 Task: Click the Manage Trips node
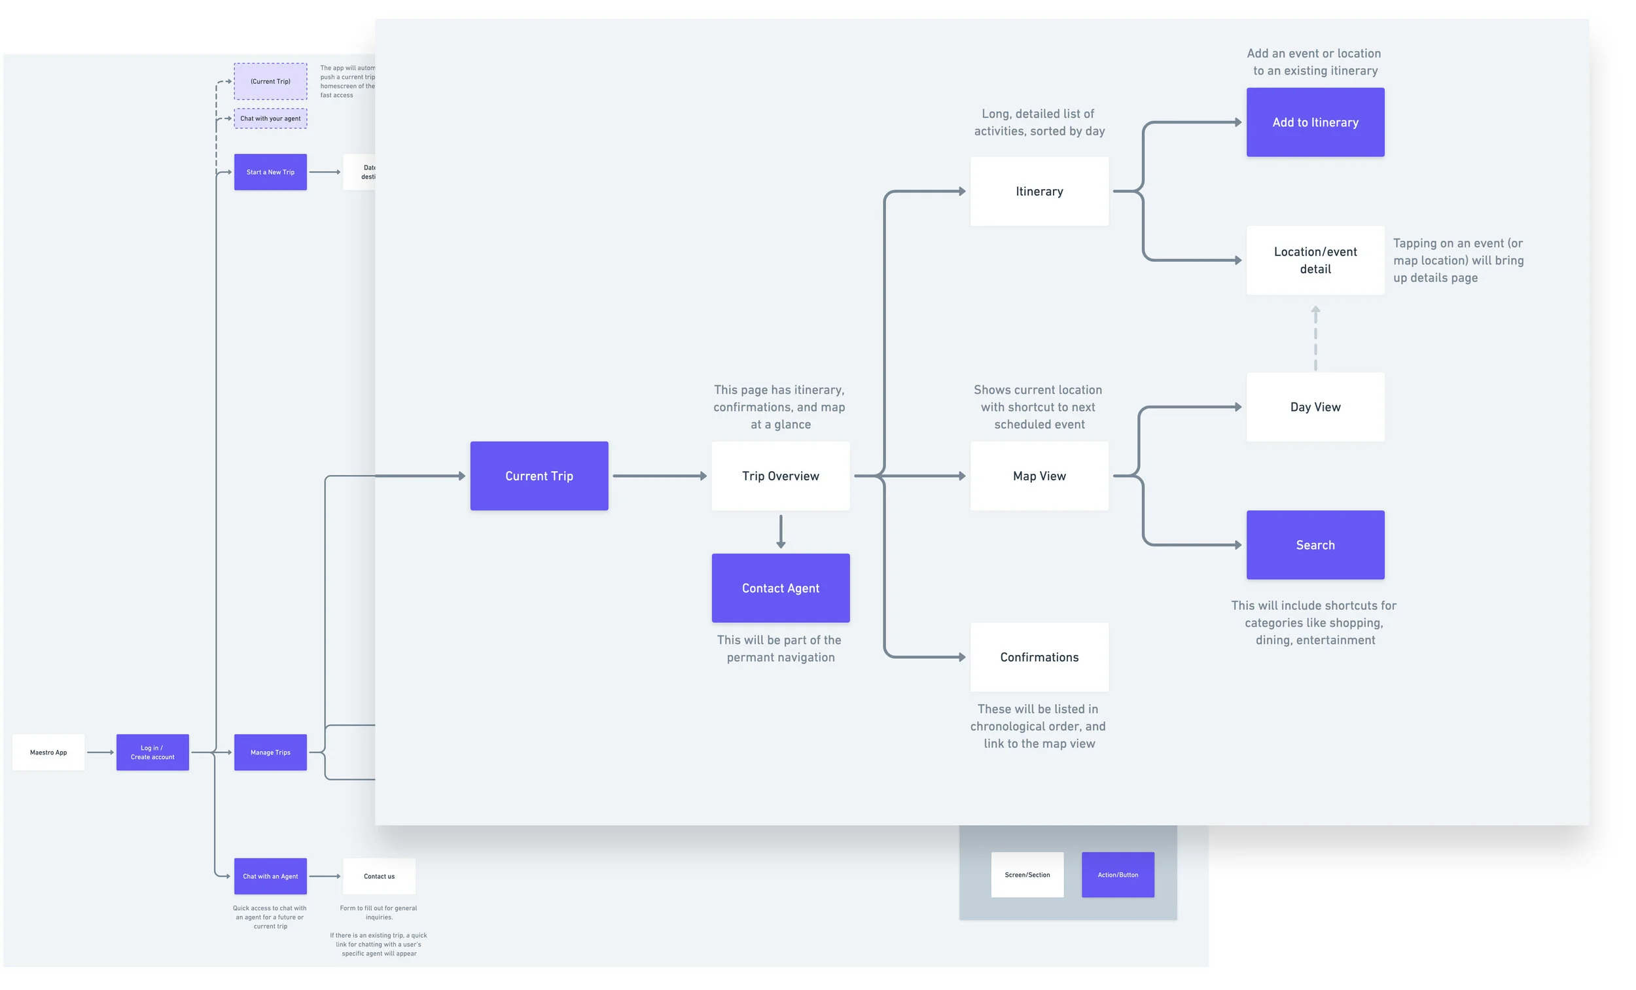pos(270,752)
